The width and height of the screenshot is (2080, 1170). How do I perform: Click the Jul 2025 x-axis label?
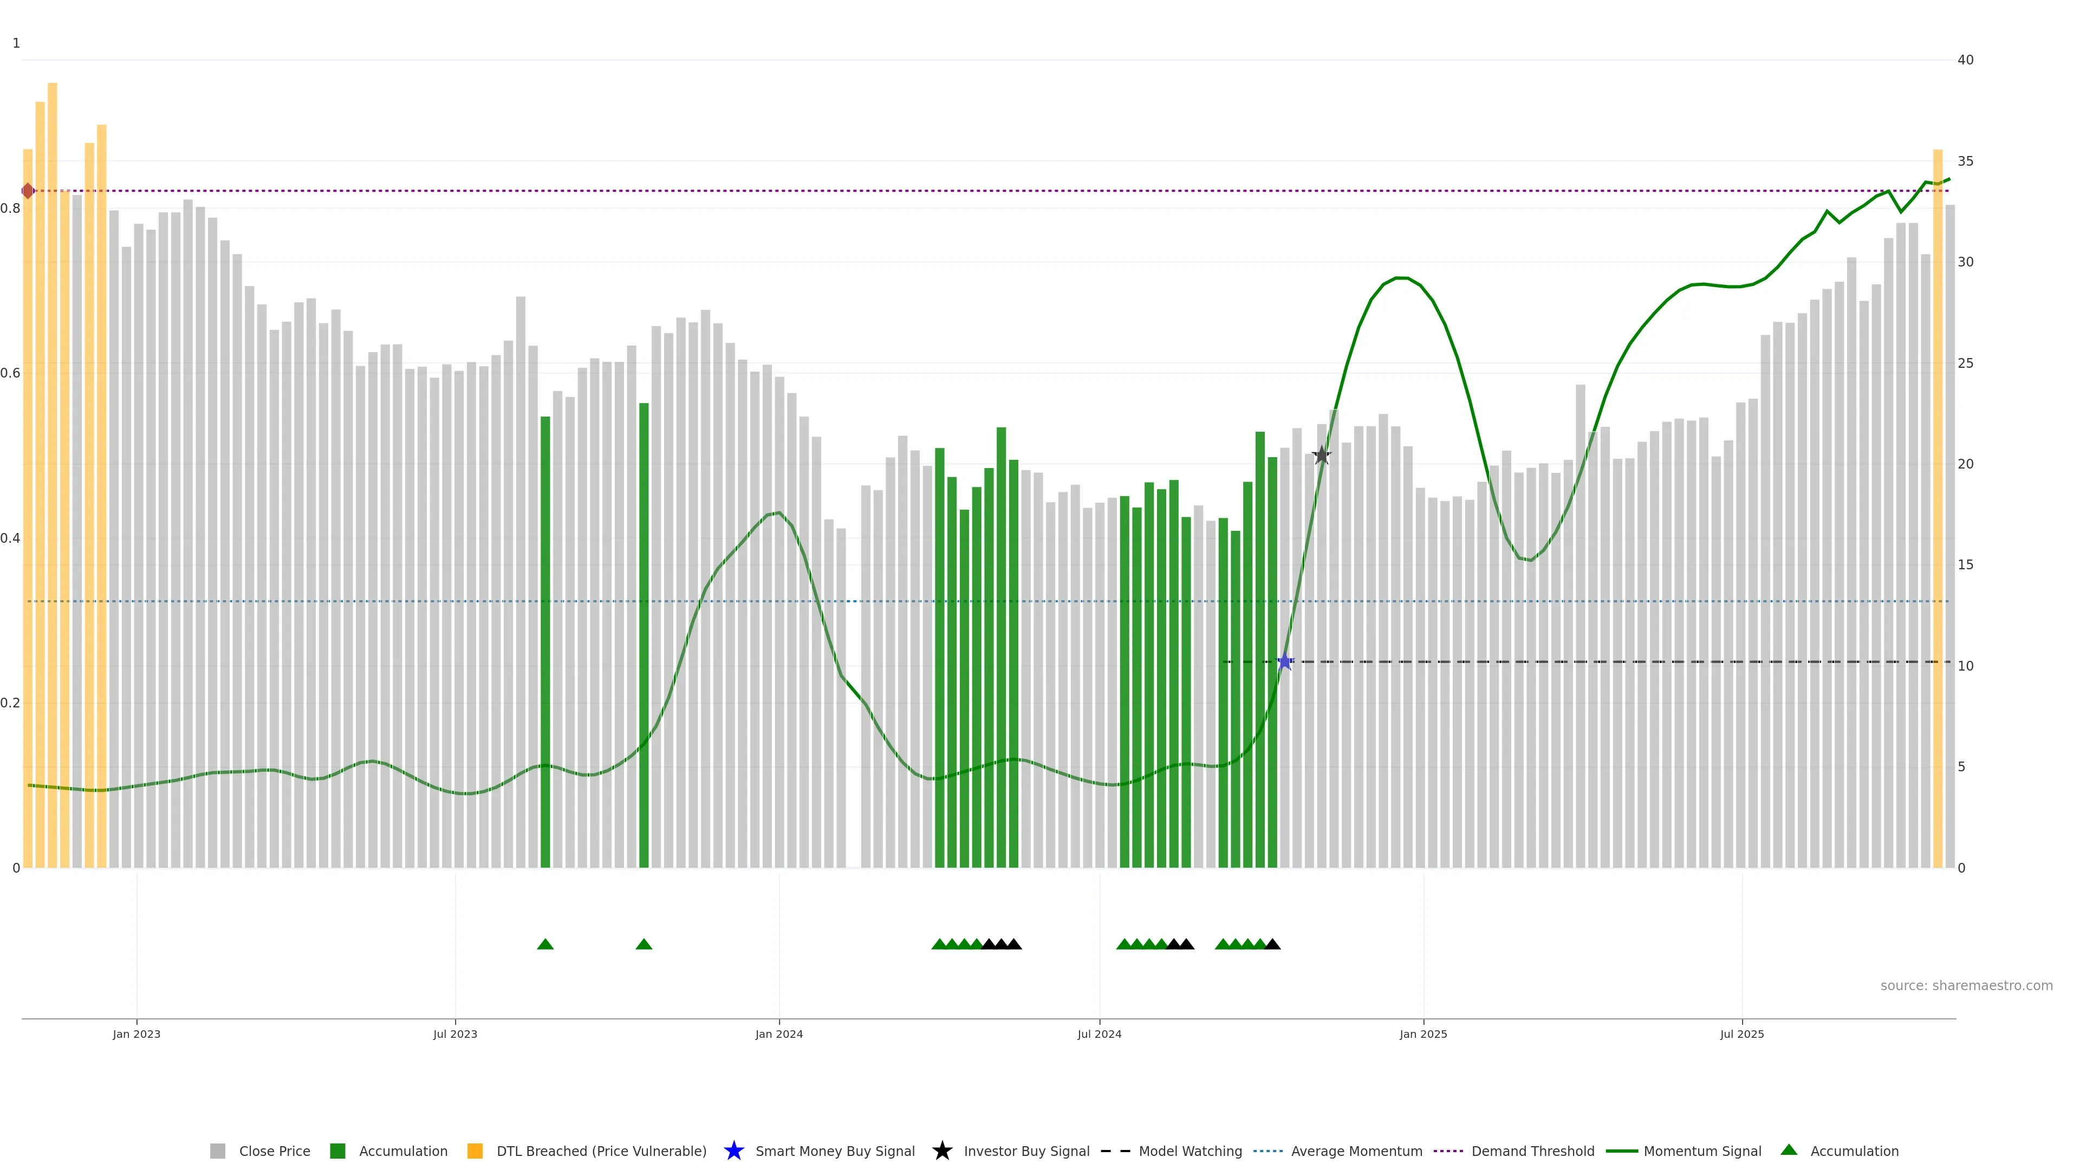tap(1741, 1033)
